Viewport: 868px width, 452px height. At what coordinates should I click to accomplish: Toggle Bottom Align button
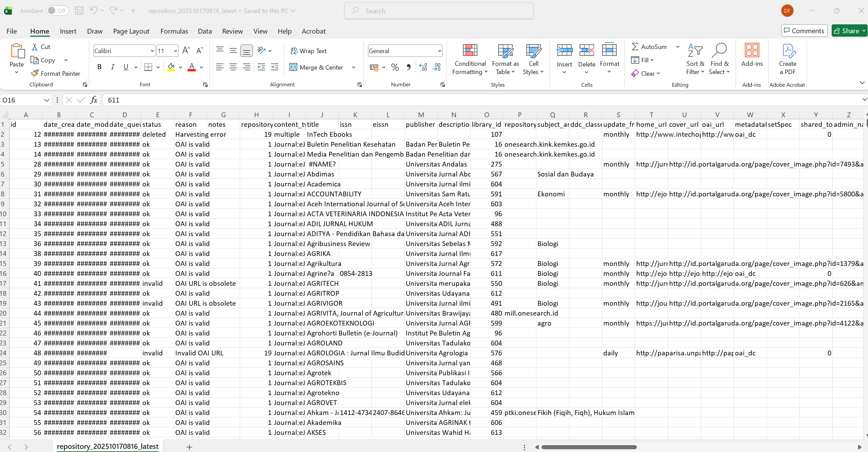tap(247, 51)
